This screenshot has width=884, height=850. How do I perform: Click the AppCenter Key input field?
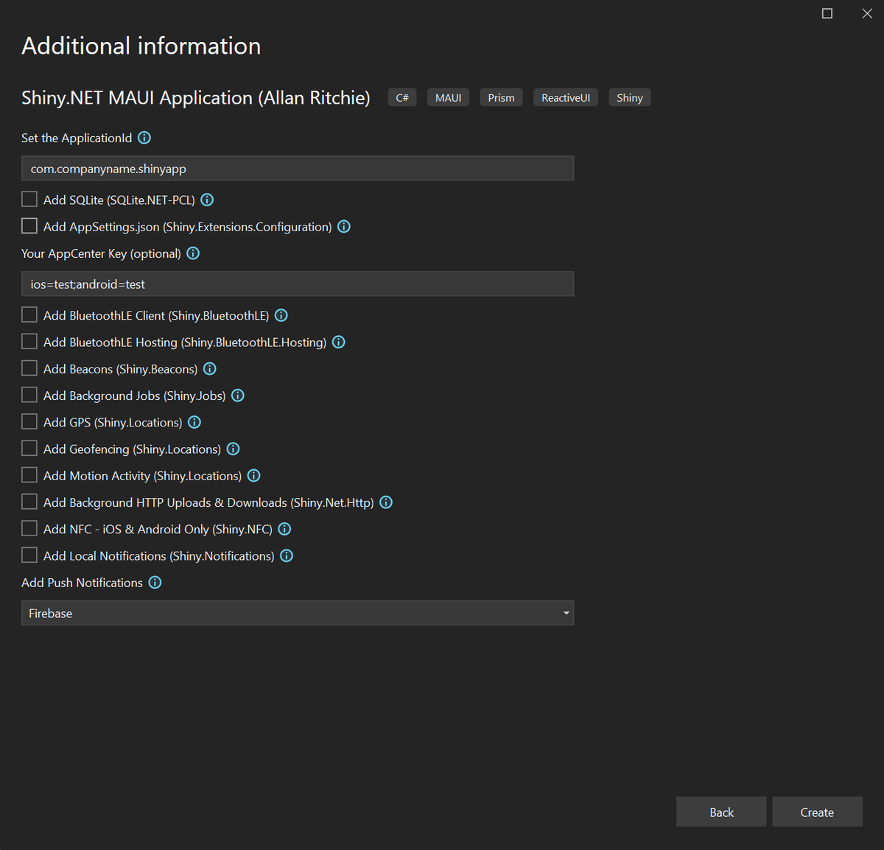coord(298,284)
